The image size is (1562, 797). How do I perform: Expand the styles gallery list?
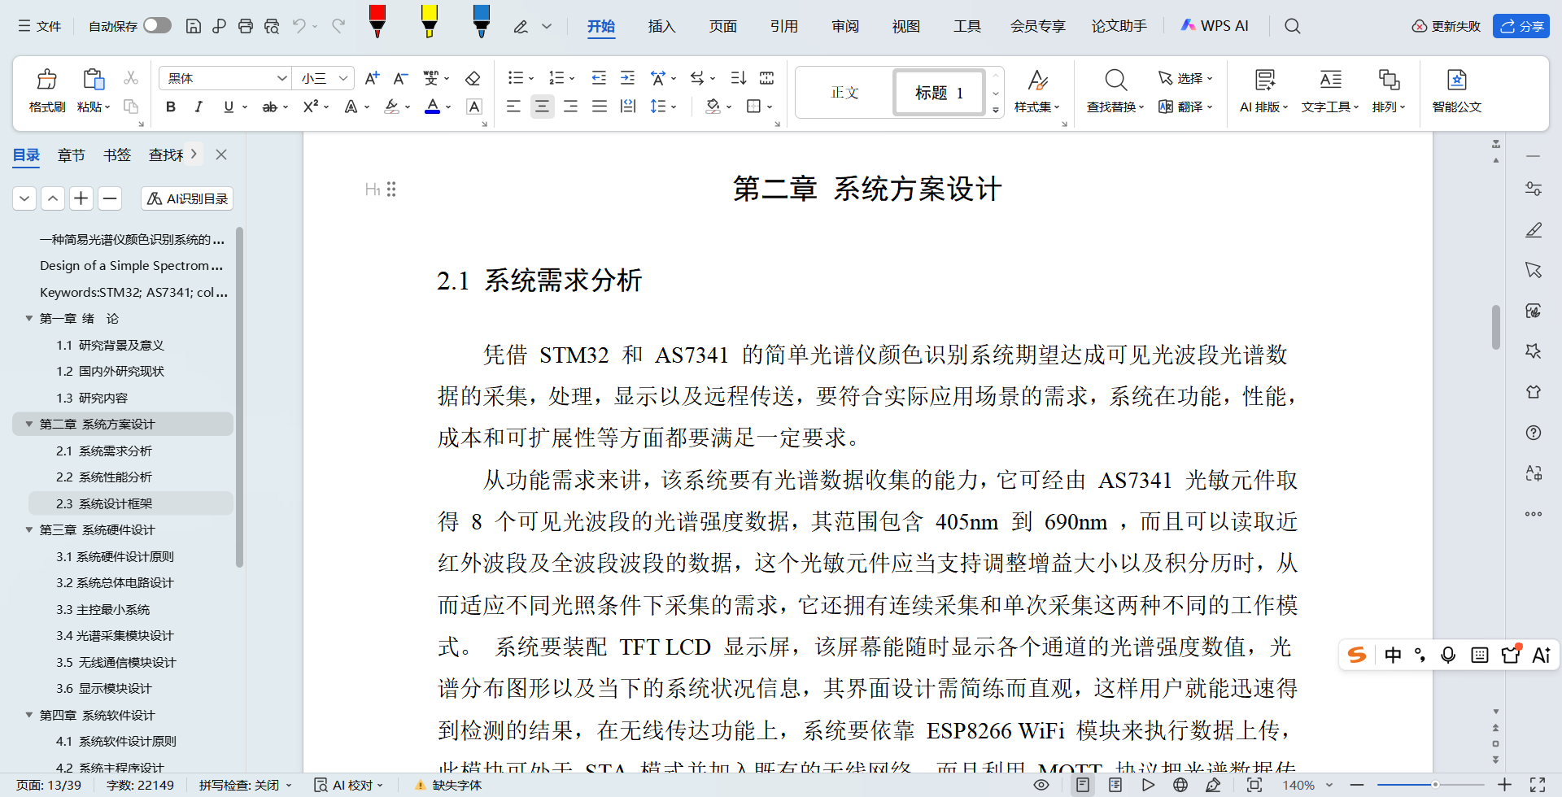point(996,110)
